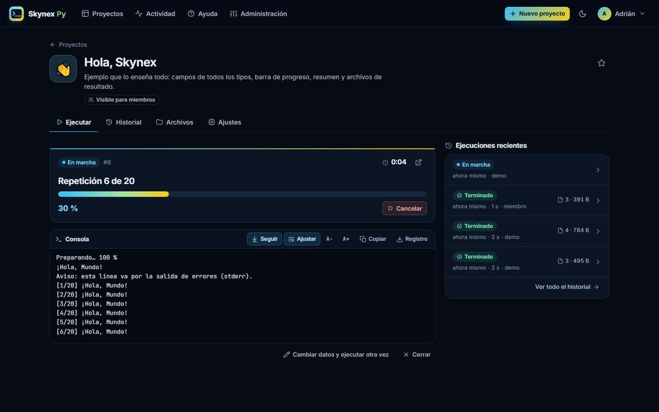Screen dimensions: 659x412
Task: Click the Repetición 6 de 20 heading
Action: click(97, 181)
